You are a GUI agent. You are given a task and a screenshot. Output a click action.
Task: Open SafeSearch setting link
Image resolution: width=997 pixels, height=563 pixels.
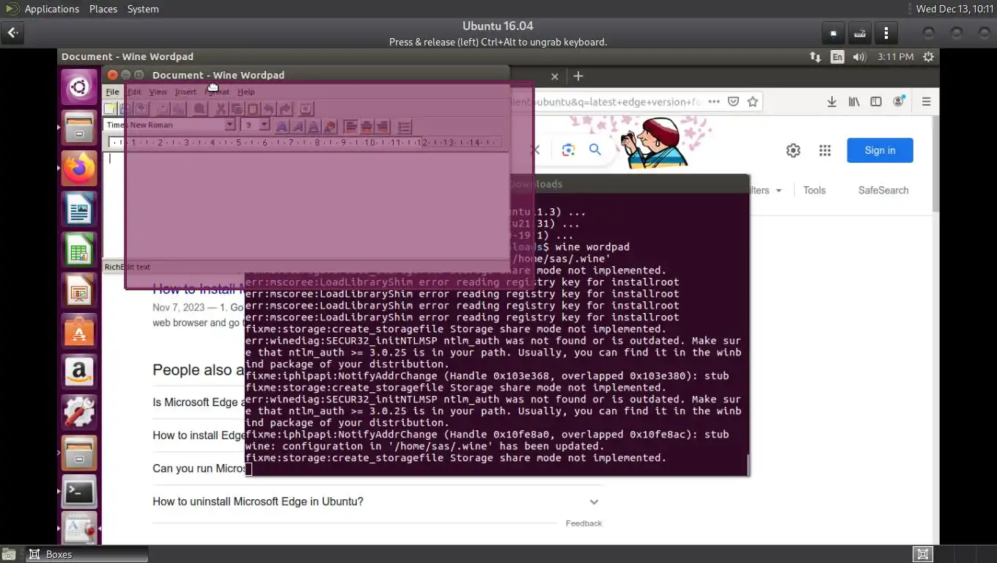click(x=883, y=190)
